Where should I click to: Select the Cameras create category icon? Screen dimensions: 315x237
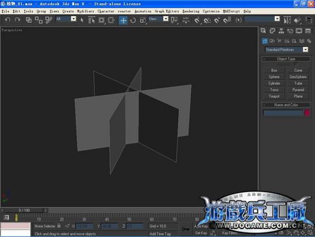287,41
